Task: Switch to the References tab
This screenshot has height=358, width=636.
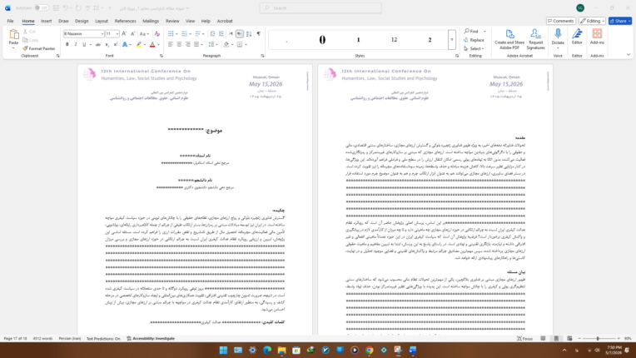Action: (126, 21)
